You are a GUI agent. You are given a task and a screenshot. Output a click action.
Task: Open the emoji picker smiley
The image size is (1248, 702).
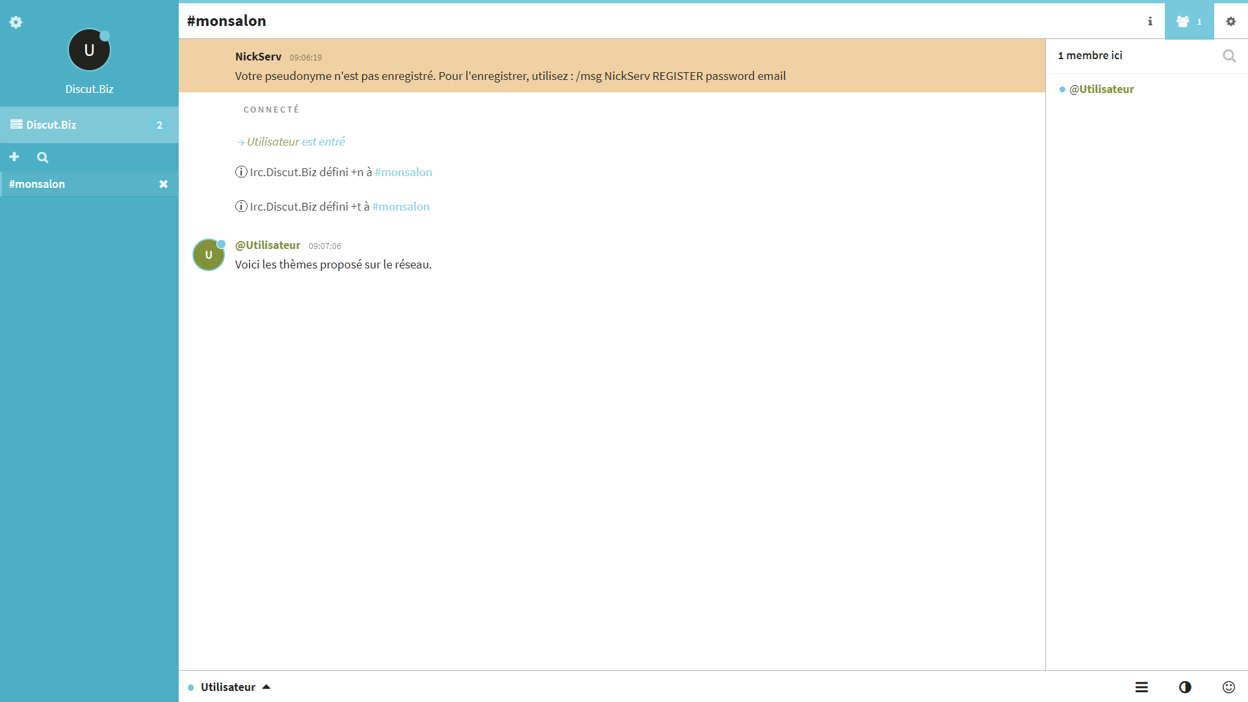[1228, 687]
